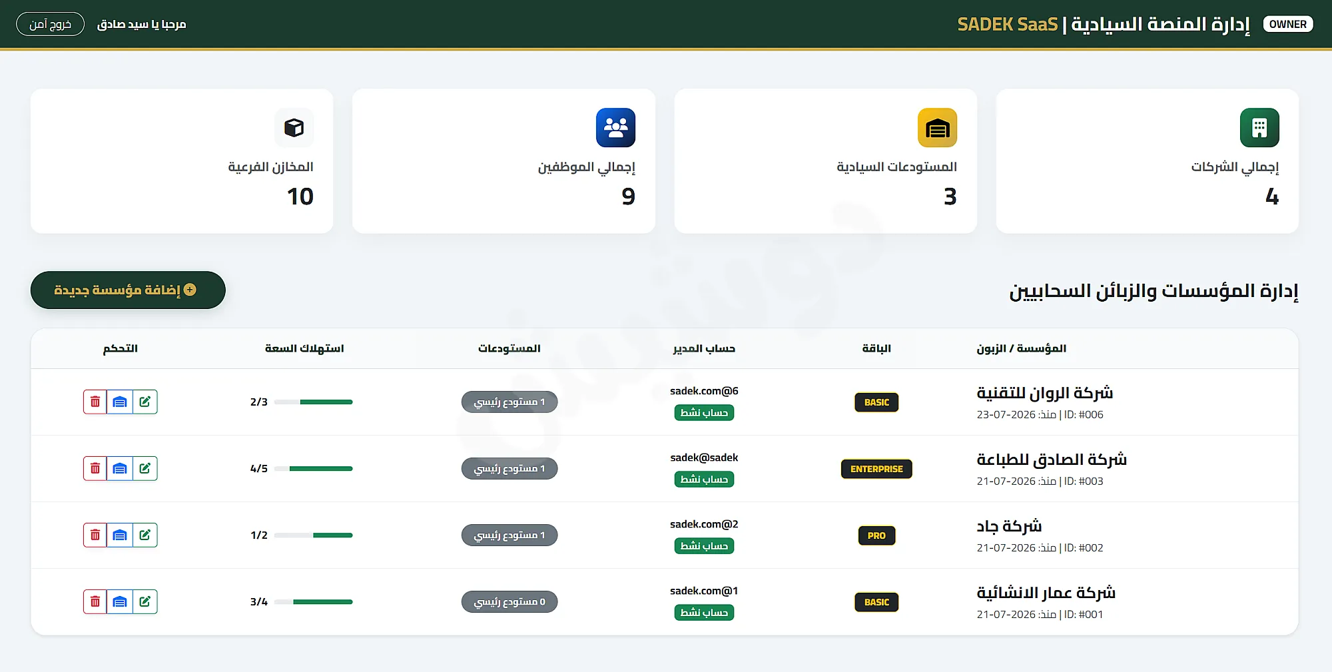
Task: Click blue users icon on إجمالي الموظفين card
Action: pyautogui.click(x=615, y=127)
